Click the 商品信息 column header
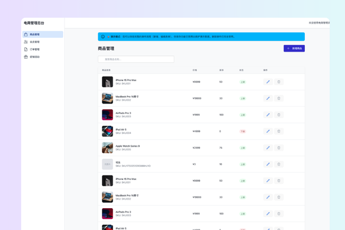This screenshot has height=230, width=345. click(106, 70)
